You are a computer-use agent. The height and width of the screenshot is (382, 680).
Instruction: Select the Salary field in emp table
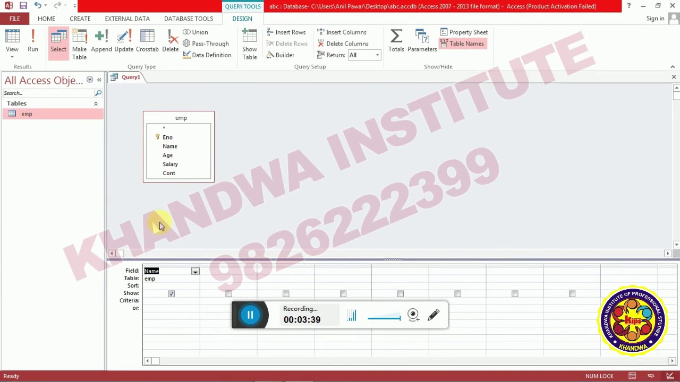[170, 164]
